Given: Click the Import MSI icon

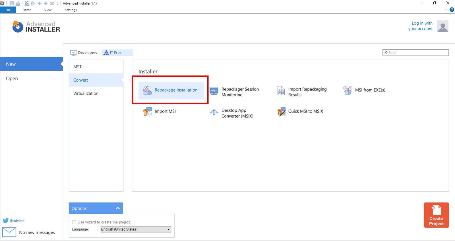Looking at the screenshot, I should pos(147,112).
